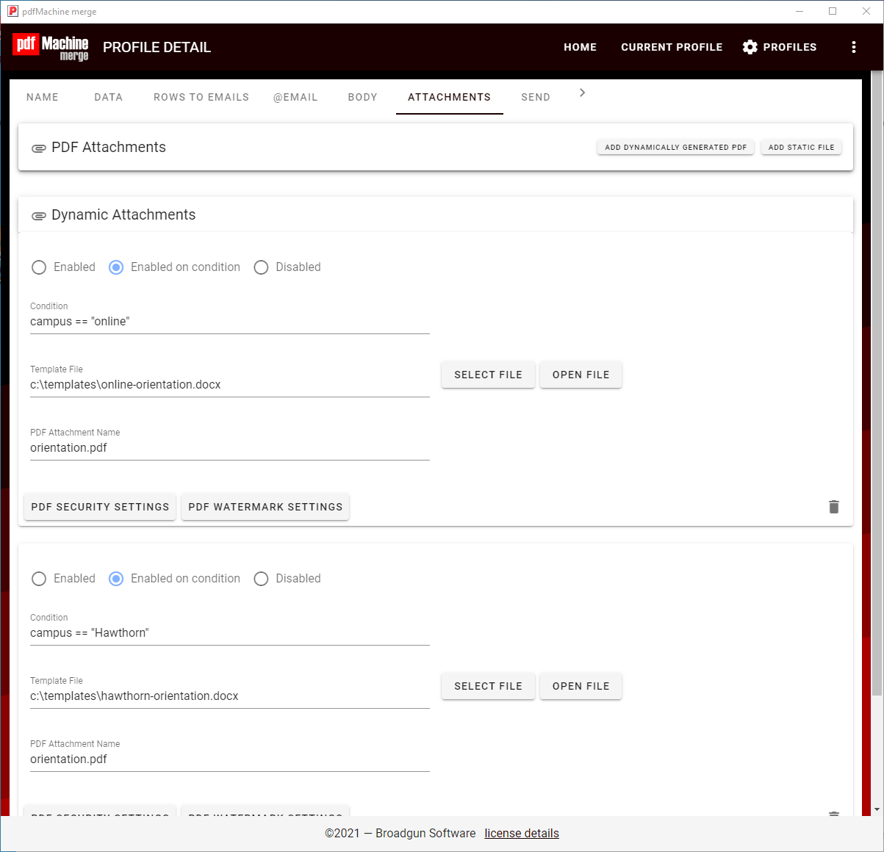This screenshot has height=852, width=884.
Task: Select Enabled for the Hawthorn attachment
Action: 39,579
